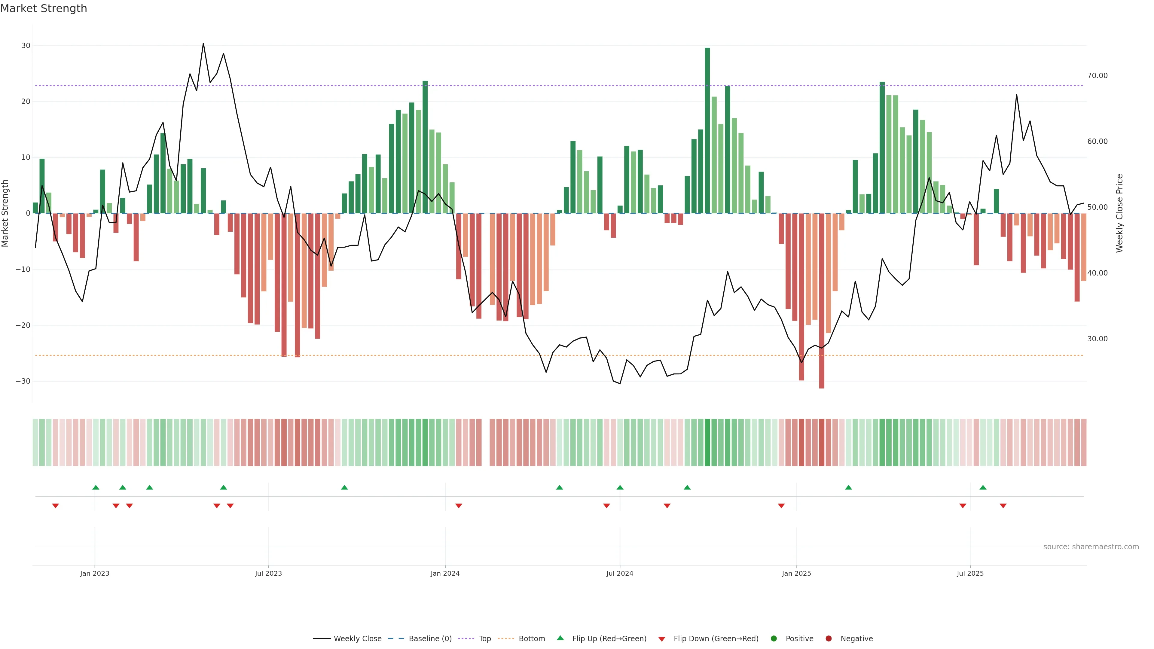Click the Weekly Close Price axis title
This screenshot has height=649, width=1154.
pos(1119,213)
